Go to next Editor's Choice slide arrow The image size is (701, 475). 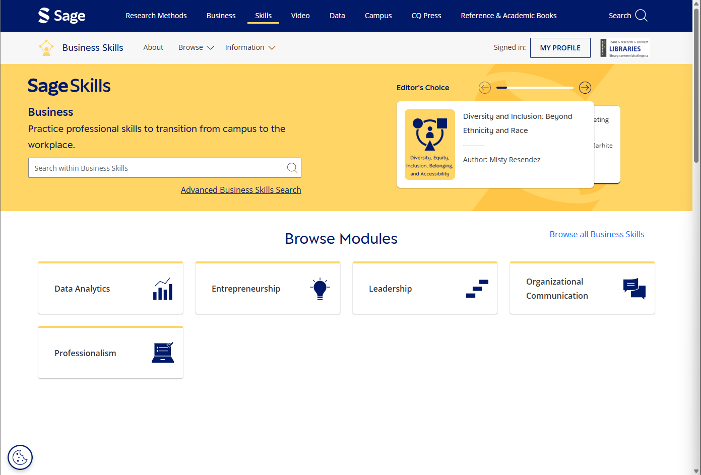585,88
